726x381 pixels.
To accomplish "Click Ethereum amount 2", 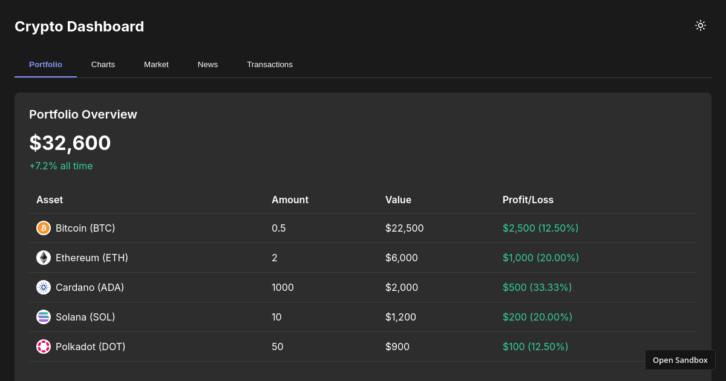I will pyautogui.click(x=275, y=258).
